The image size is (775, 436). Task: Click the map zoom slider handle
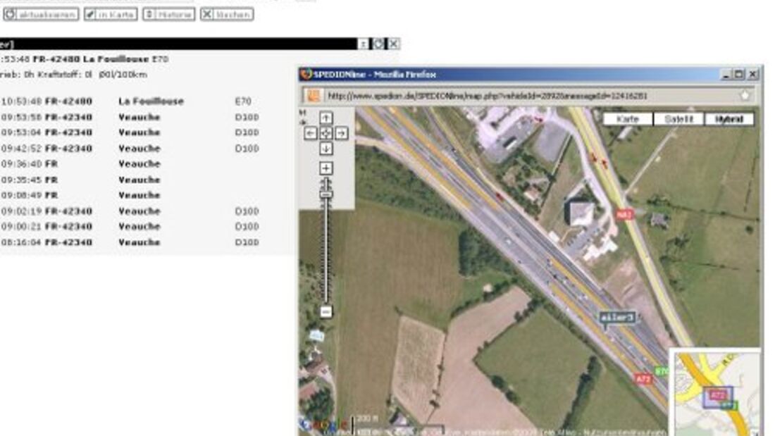pos(325,195)
